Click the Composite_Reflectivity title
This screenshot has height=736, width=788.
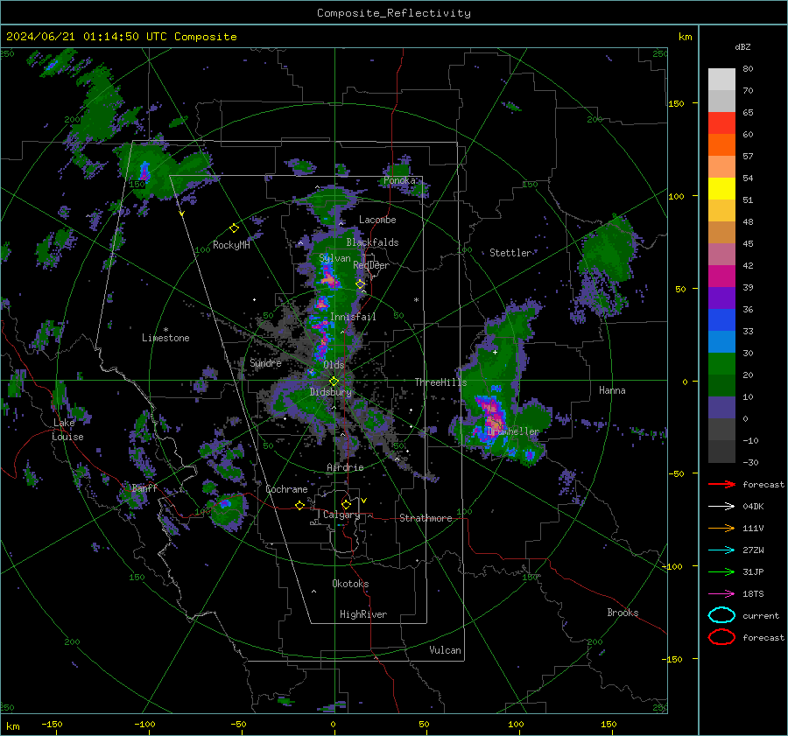click(394, 13)
